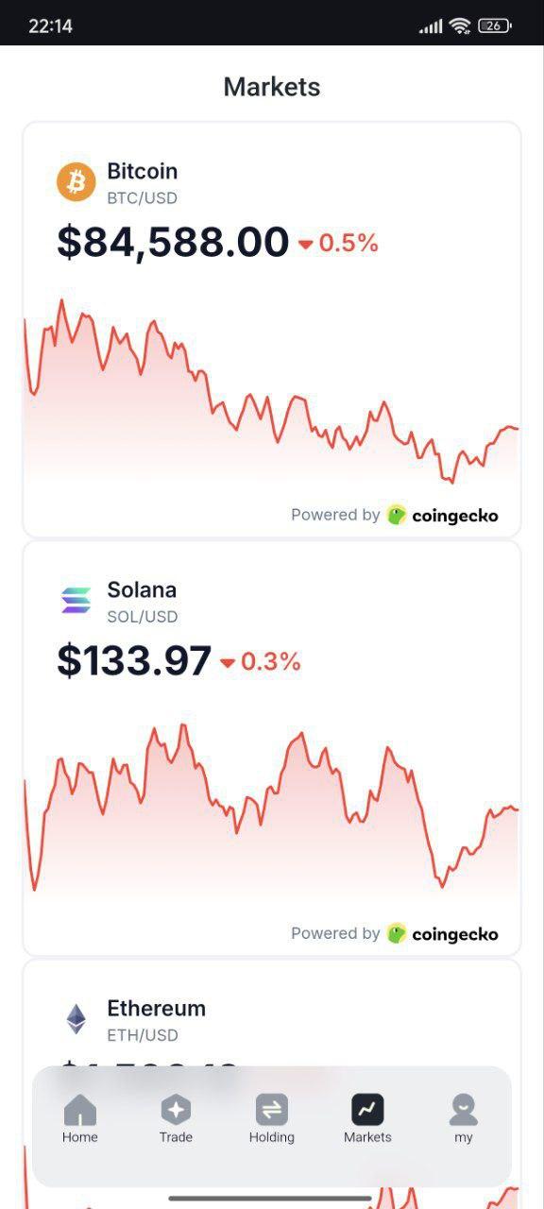Tap the coingecko logo under Solana chart
The height and width of the screenshot is (1209, 544).
pyautogui.click(x=442, y=933)
